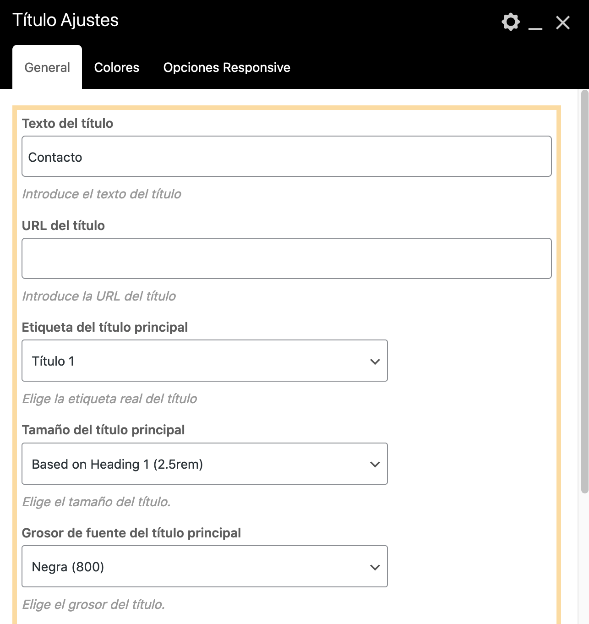Image resolution: width=589 pixels, height=624 pixels.
Task: Click into the empty URL del título field
Action: coord(286,258)
